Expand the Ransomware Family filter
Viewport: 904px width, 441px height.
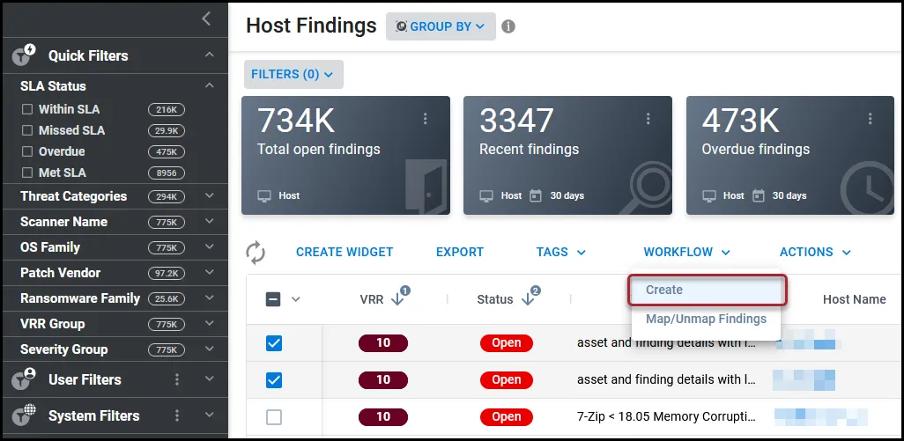pyautogui.click(x=210, y=298)
